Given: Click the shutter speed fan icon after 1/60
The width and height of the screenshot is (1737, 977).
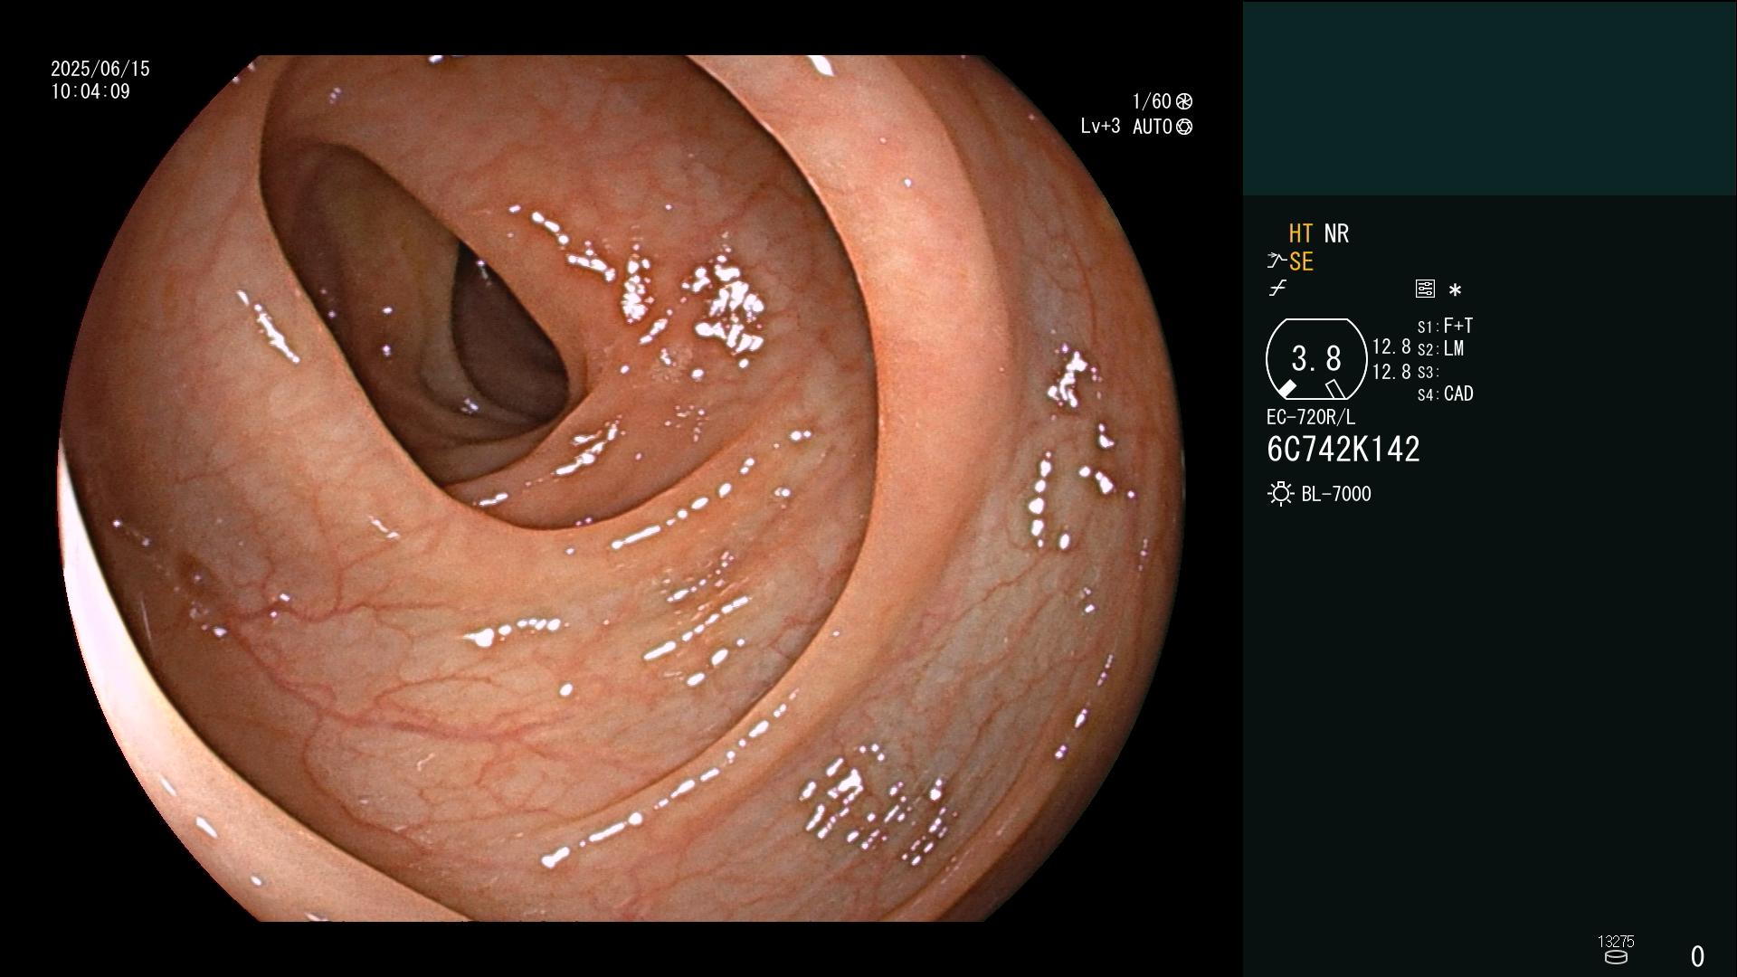Looking at the screenshot, I should [x=1183, y=101].
